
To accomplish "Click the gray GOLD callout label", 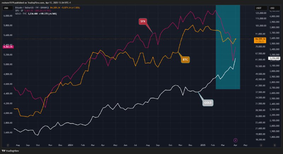I will [208, 103].
